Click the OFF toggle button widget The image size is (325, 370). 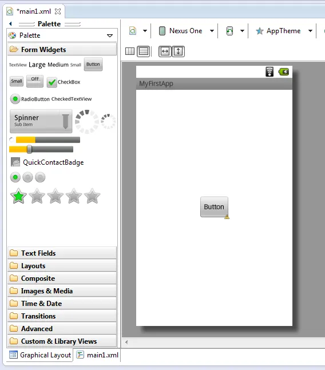click(35, 81)
